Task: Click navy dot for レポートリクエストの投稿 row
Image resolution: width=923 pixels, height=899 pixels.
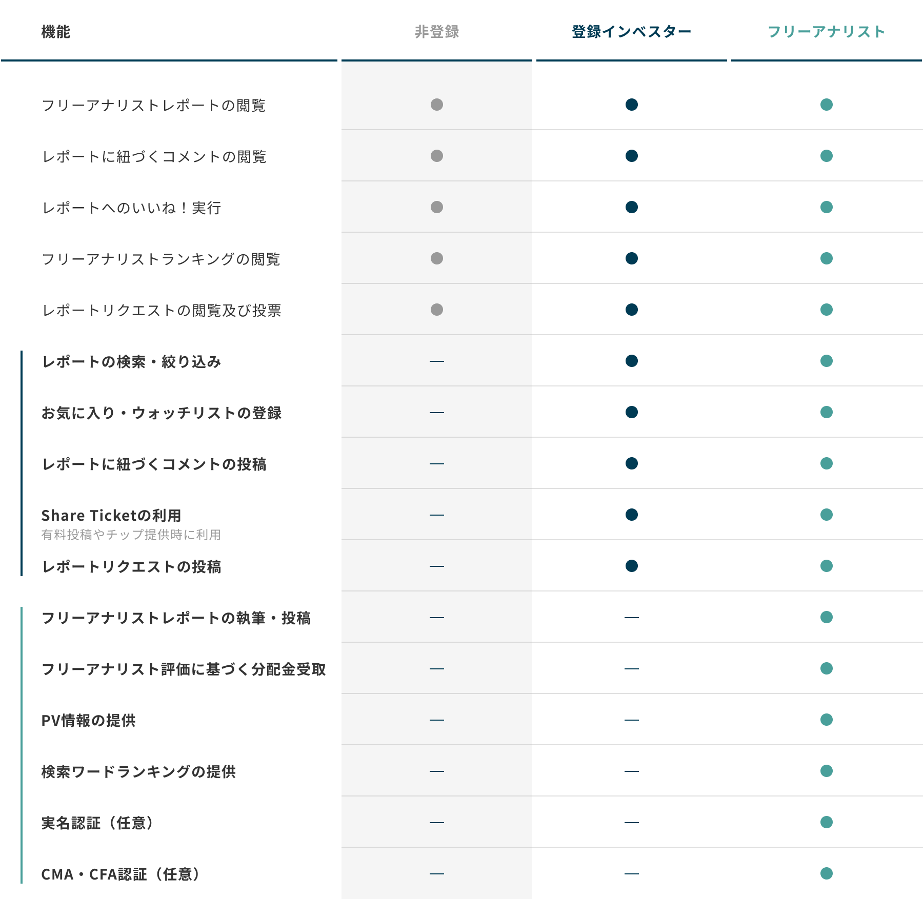Action: [x=631, y=566]
